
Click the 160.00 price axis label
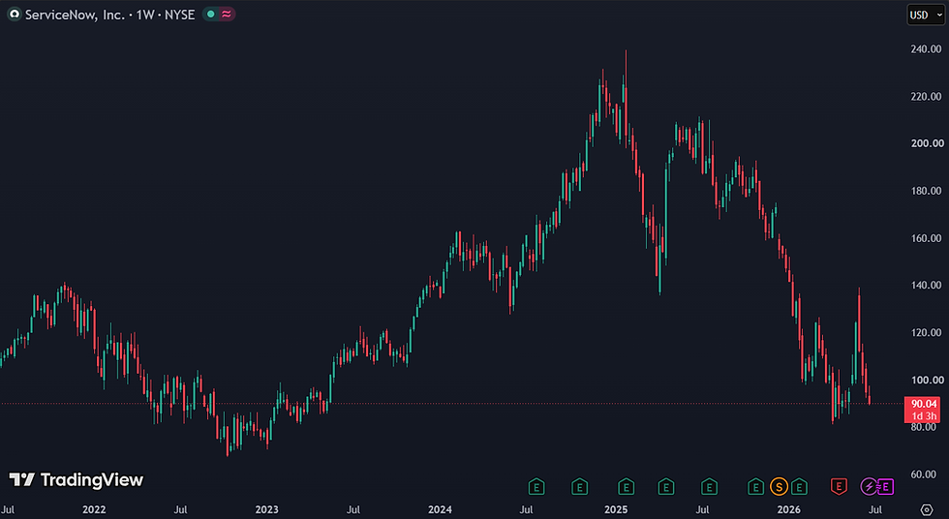(926, 238)
